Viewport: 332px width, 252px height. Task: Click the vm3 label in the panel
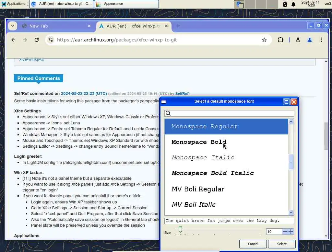tap(327, 4)
